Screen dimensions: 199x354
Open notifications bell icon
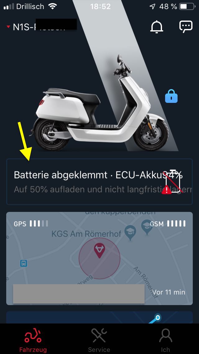[157, 27]
